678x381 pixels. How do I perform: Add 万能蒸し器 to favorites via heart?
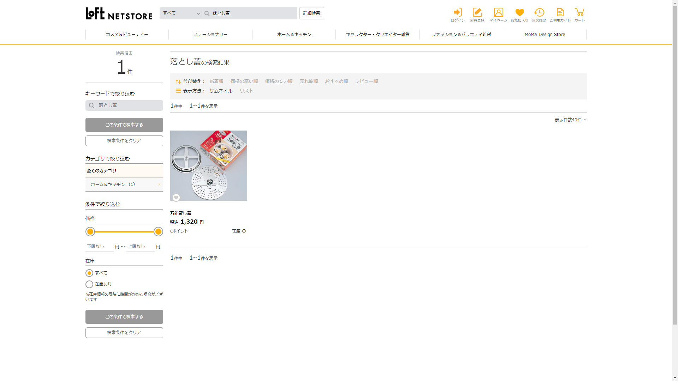pos(176,198)
